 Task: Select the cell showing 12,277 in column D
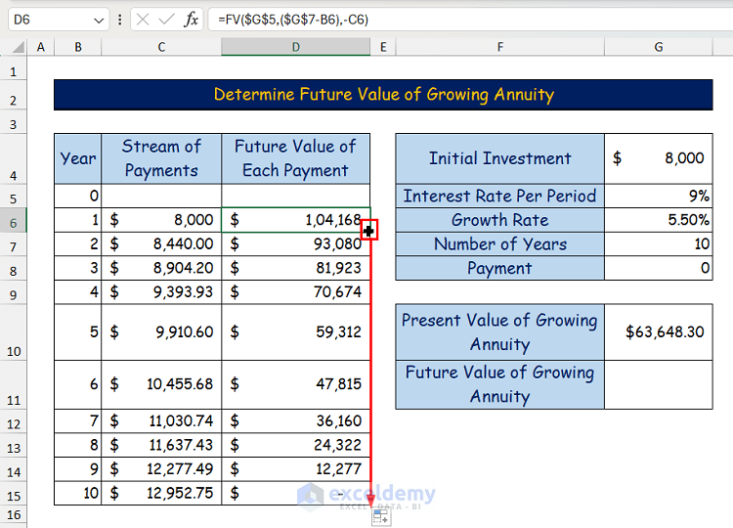(296, 469)
